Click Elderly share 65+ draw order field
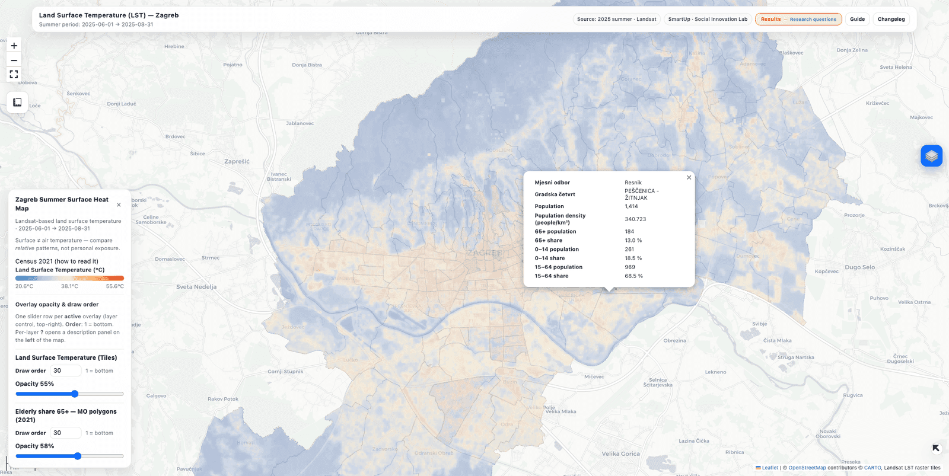949x476 pixels. pos(65,433)
